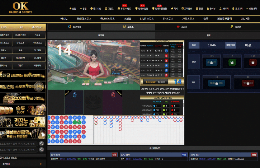Screen dimensions: 260x168
Task: Open the 쪽지 messages icon
Action: (174, 9)
